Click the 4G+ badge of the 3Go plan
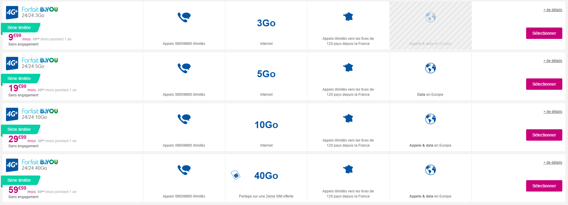The height and width of the screenshot is (205, 568). coord(12,12)
